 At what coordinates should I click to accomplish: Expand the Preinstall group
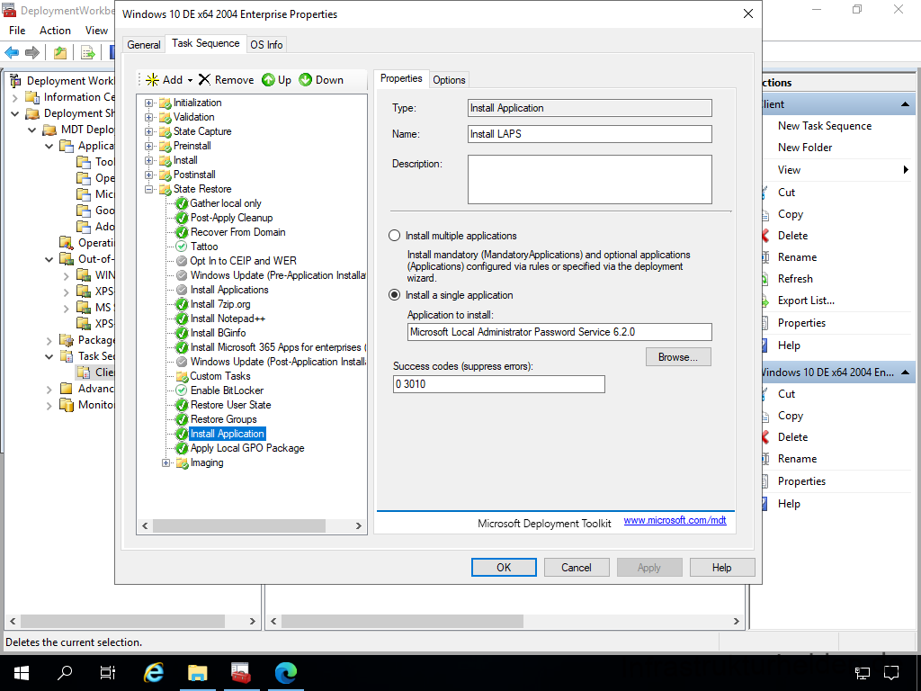coord(149,147)
